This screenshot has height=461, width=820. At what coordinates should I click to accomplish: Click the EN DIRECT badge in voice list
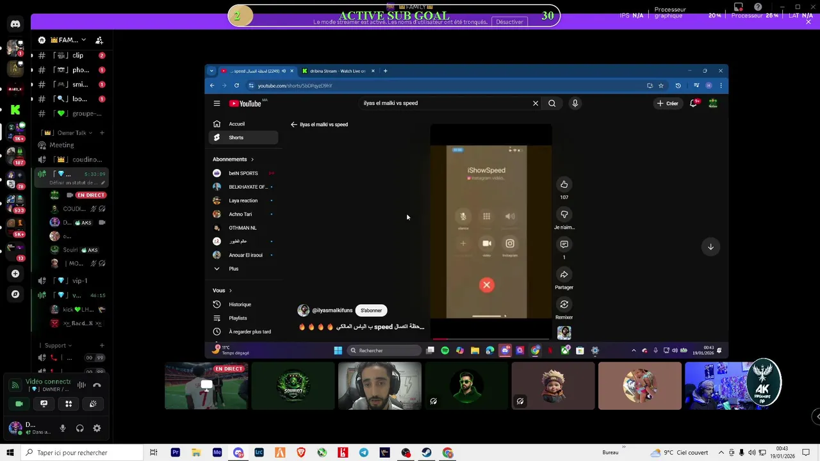90,195
